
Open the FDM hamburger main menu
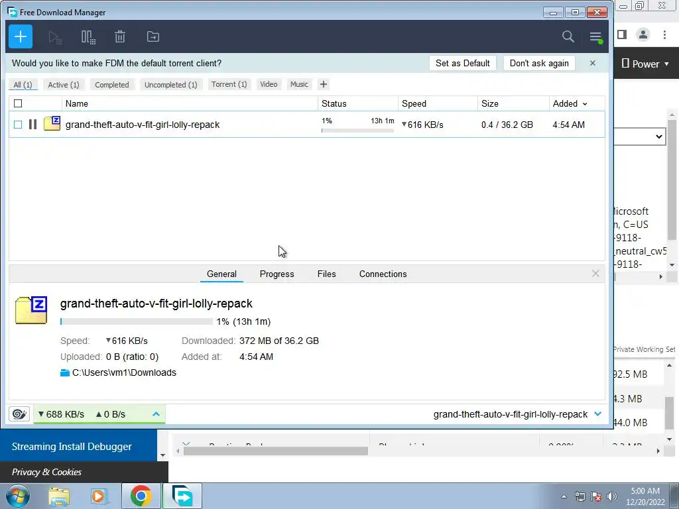point(596,37)
